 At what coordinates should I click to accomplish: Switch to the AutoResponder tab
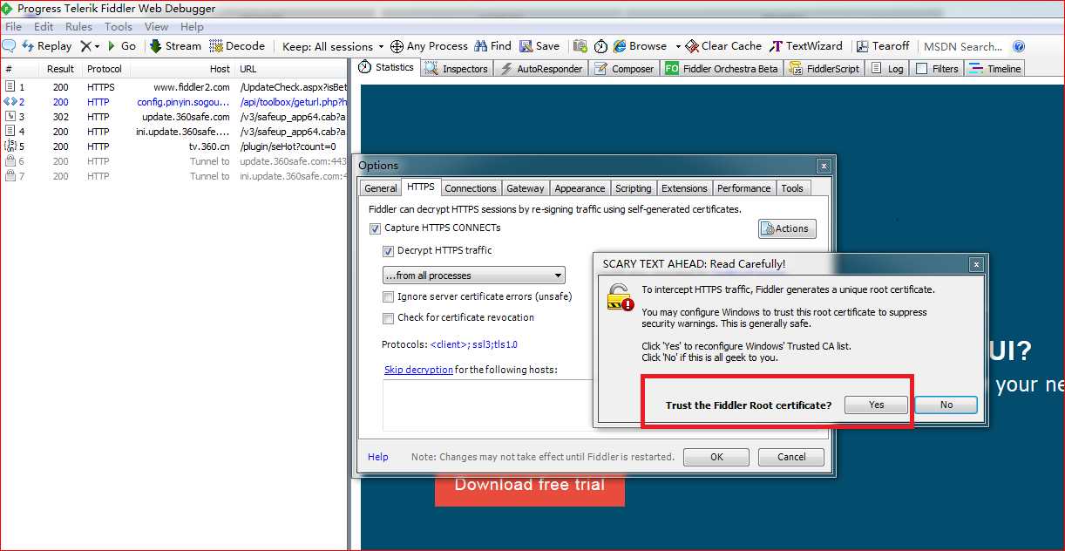point(541,68)
